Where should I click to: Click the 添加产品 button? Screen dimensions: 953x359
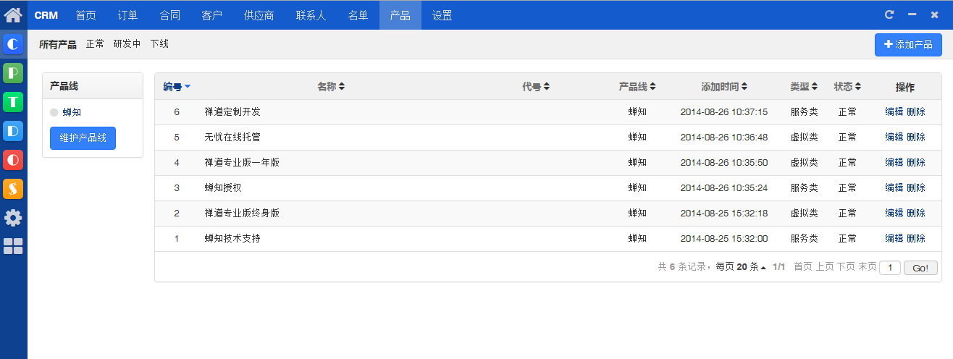tap(908, 45)
